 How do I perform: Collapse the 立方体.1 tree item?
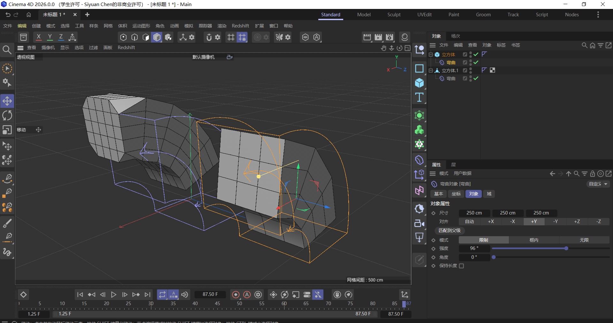coord(431,71)
